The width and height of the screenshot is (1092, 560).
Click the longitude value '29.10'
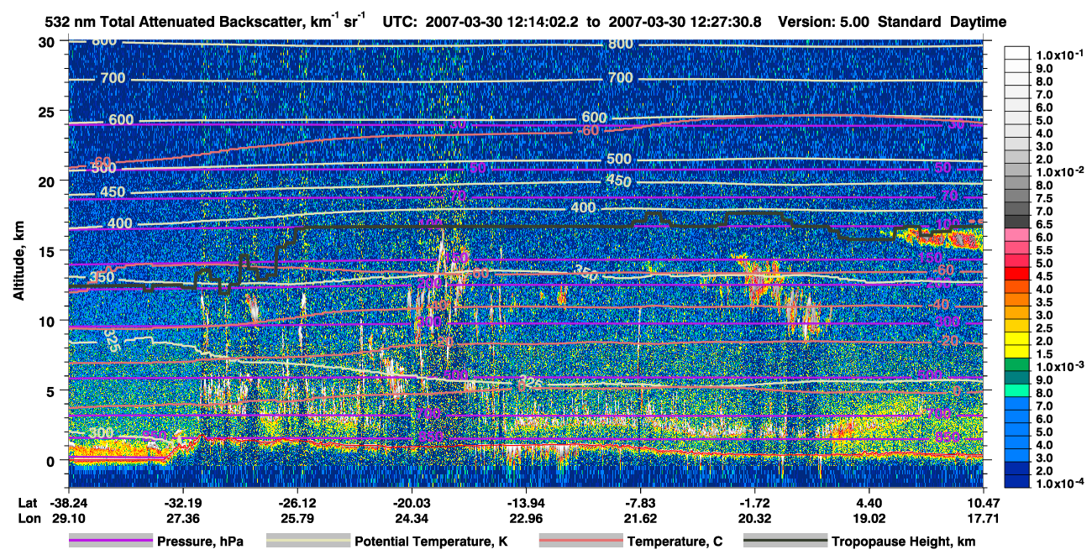pyautogui.click(x=67, y=518)
